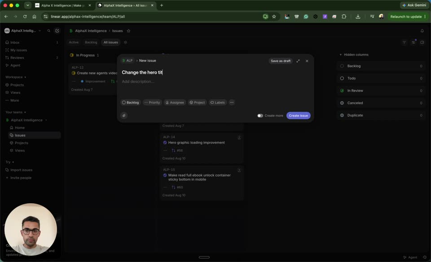Click the attachment paperclip icon
431x262 pixels.
[124, 116]
